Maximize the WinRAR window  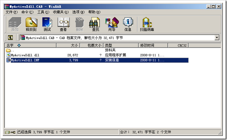click(213, 7)
